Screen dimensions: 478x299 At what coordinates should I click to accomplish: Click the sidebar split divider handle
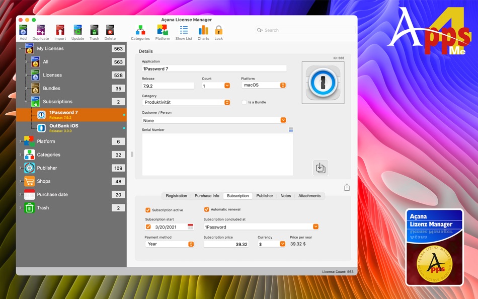(x=132, y=155)
